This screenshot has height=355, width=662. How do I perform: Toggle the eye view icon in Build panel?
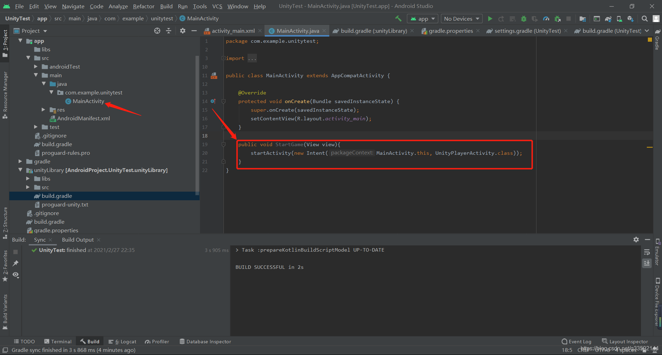point(16,275)
